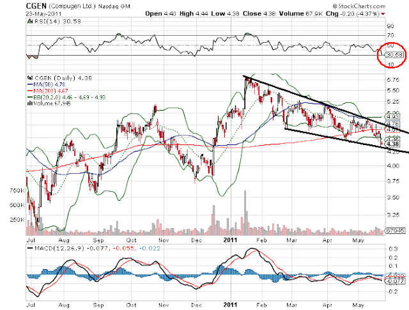Screen dimensions: 409x310
Task: Click the volume bars icon before Volume 67,945
Action: (x=30, y=104)
